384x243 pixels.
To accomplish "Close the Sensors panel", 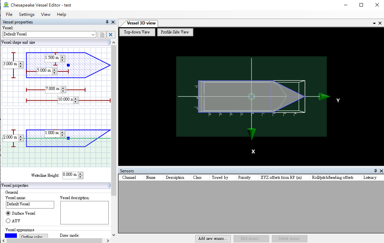I will click(381, 171).
